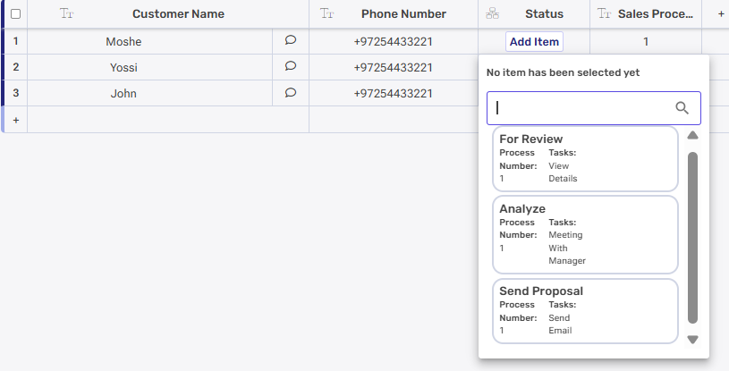Click the item search input field
Screen dimensions: 729x371
click(581, 108)
